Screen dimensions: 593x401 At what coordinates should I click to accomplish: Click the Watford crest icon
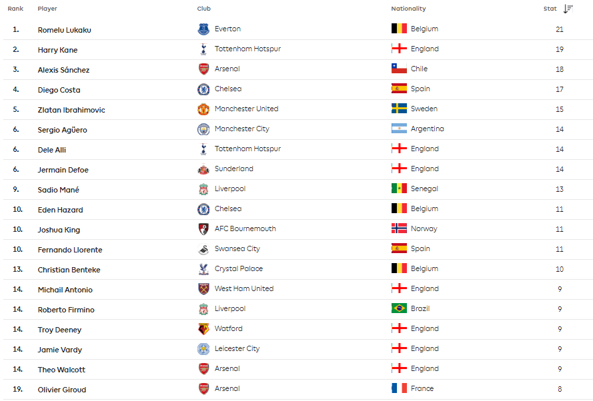click(x=203, y=329)
